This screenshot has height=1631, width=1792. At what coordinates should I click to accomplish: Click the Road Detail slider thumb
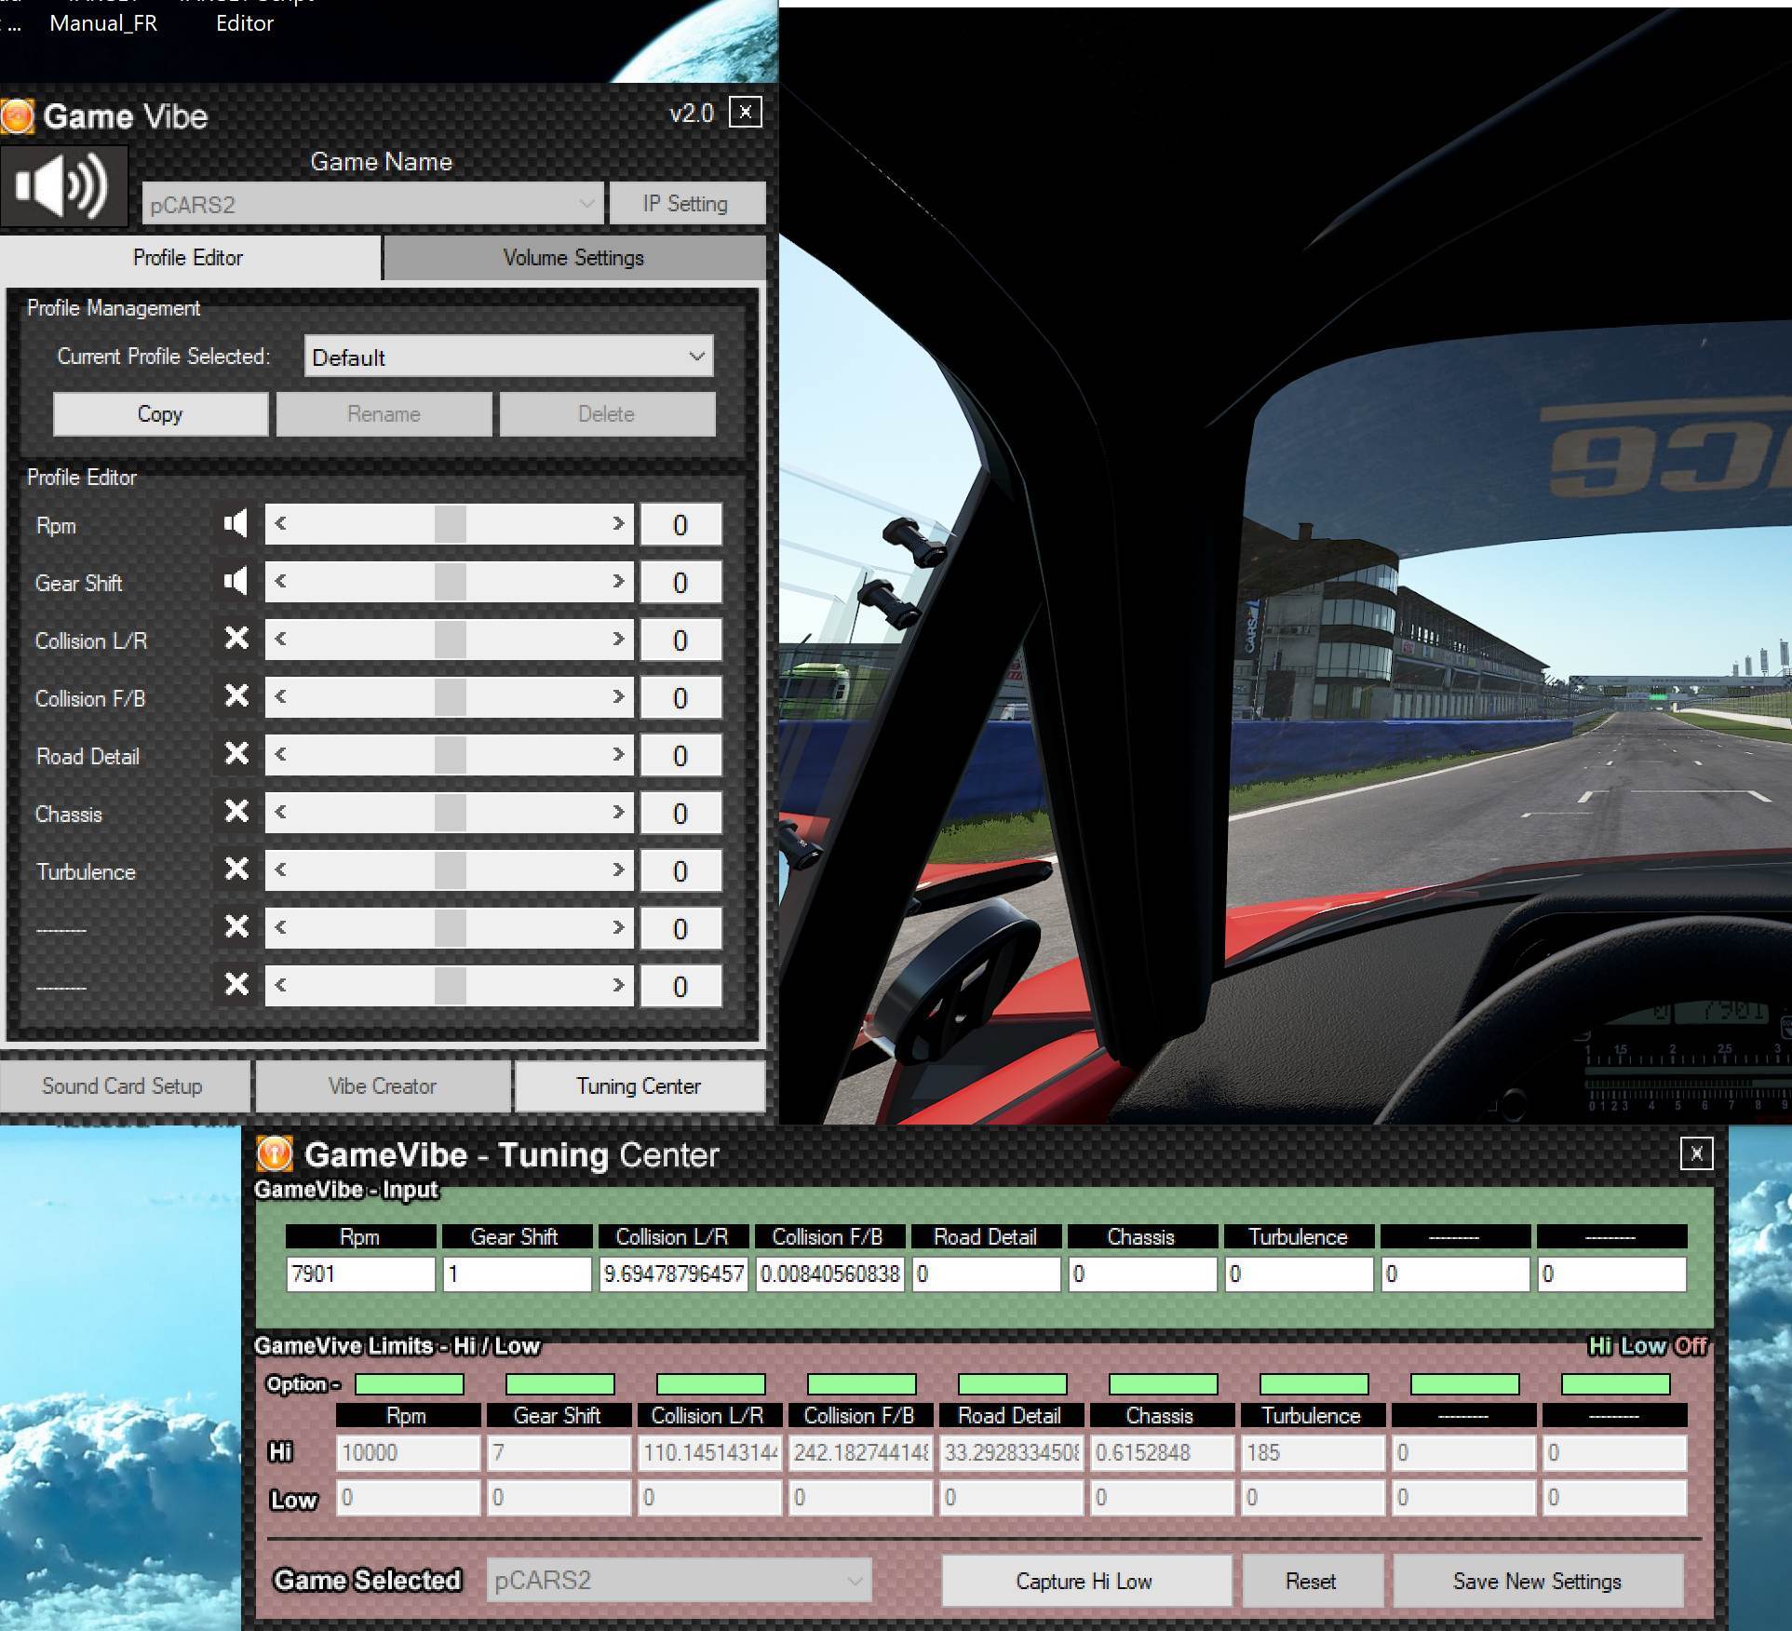(450, 755)
